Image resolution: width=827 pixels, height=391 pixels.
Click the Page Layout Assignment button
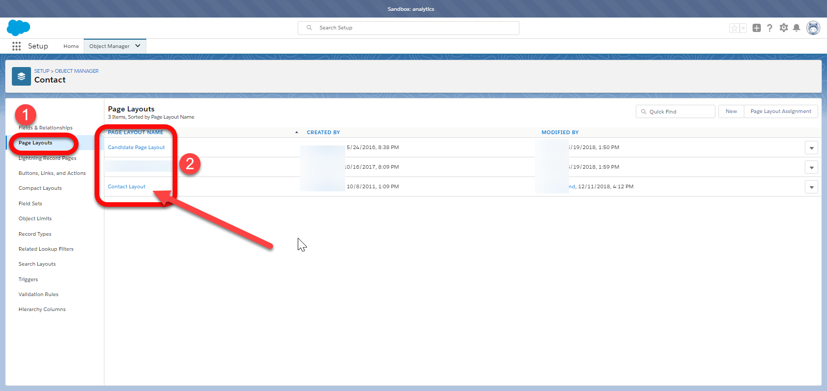781,111
